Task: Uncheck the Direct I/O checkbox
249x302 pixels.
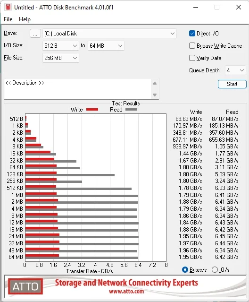Action: (192, 34)
